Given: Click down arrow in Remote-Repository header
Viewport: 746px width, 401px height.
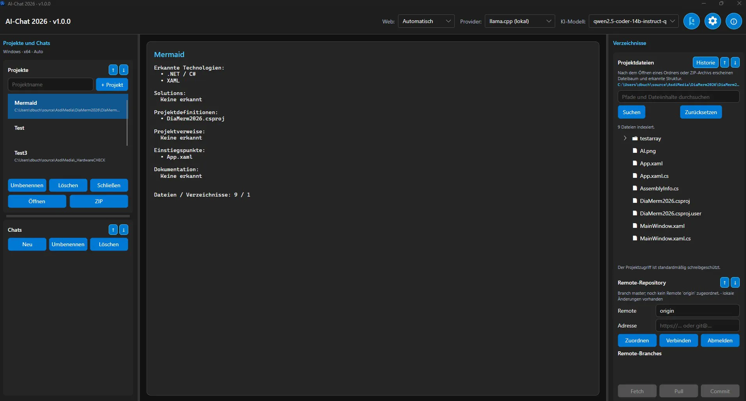Looking at the screenshot, I should point(735,282).
